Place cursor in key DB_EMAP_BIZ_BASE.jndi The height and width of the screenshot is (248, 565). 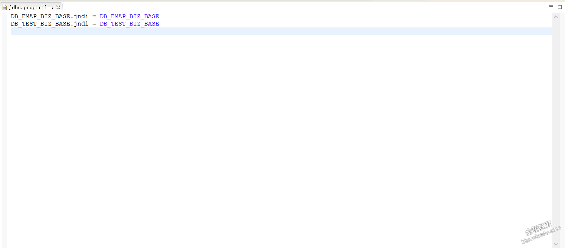[50, 16]
